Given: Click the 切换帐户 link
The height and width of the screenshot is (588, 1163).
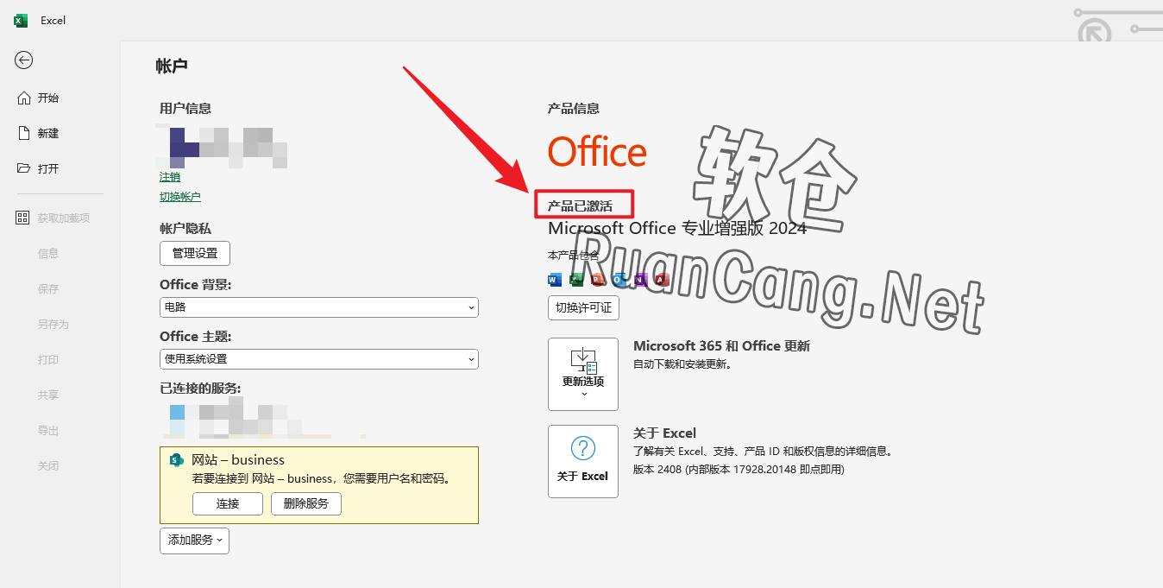Looking at the screenshot, I should tap(180, 197).
